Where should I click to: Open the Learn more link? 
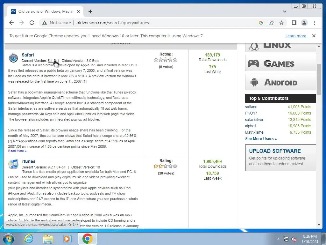point(296,36)
